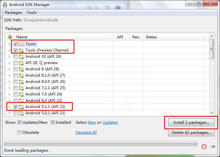Expand the Android 9 (API 28) node

coord(9,69)
